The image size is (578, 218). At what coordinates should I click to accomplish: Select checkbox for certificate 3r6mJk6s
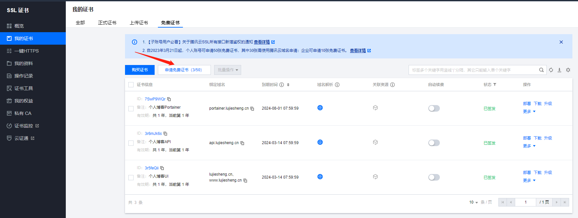(131, 143)
